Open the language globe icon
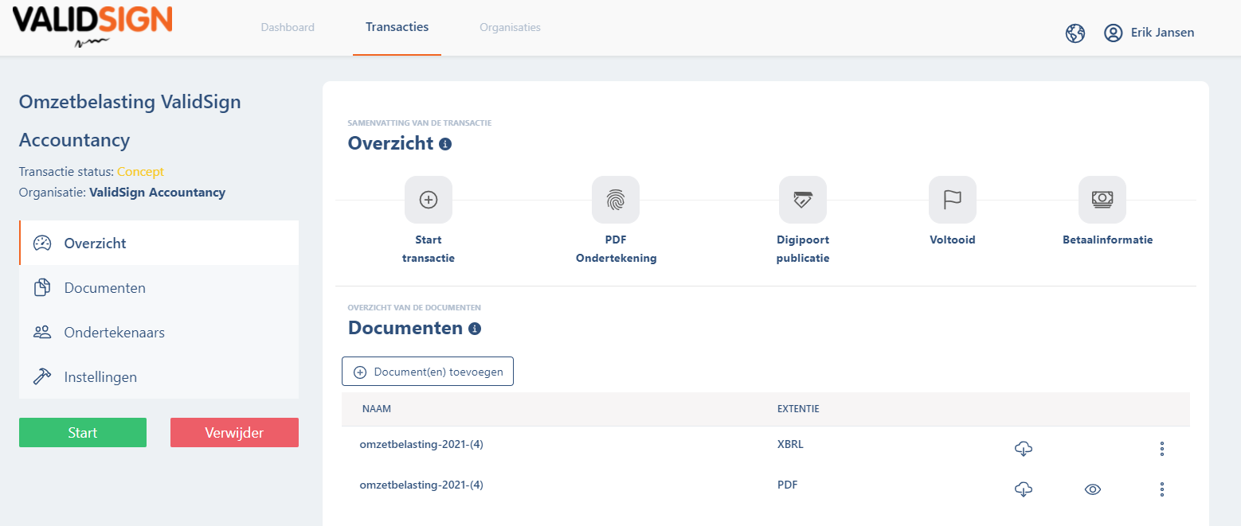The image size is (1241, 526). 1075,33
